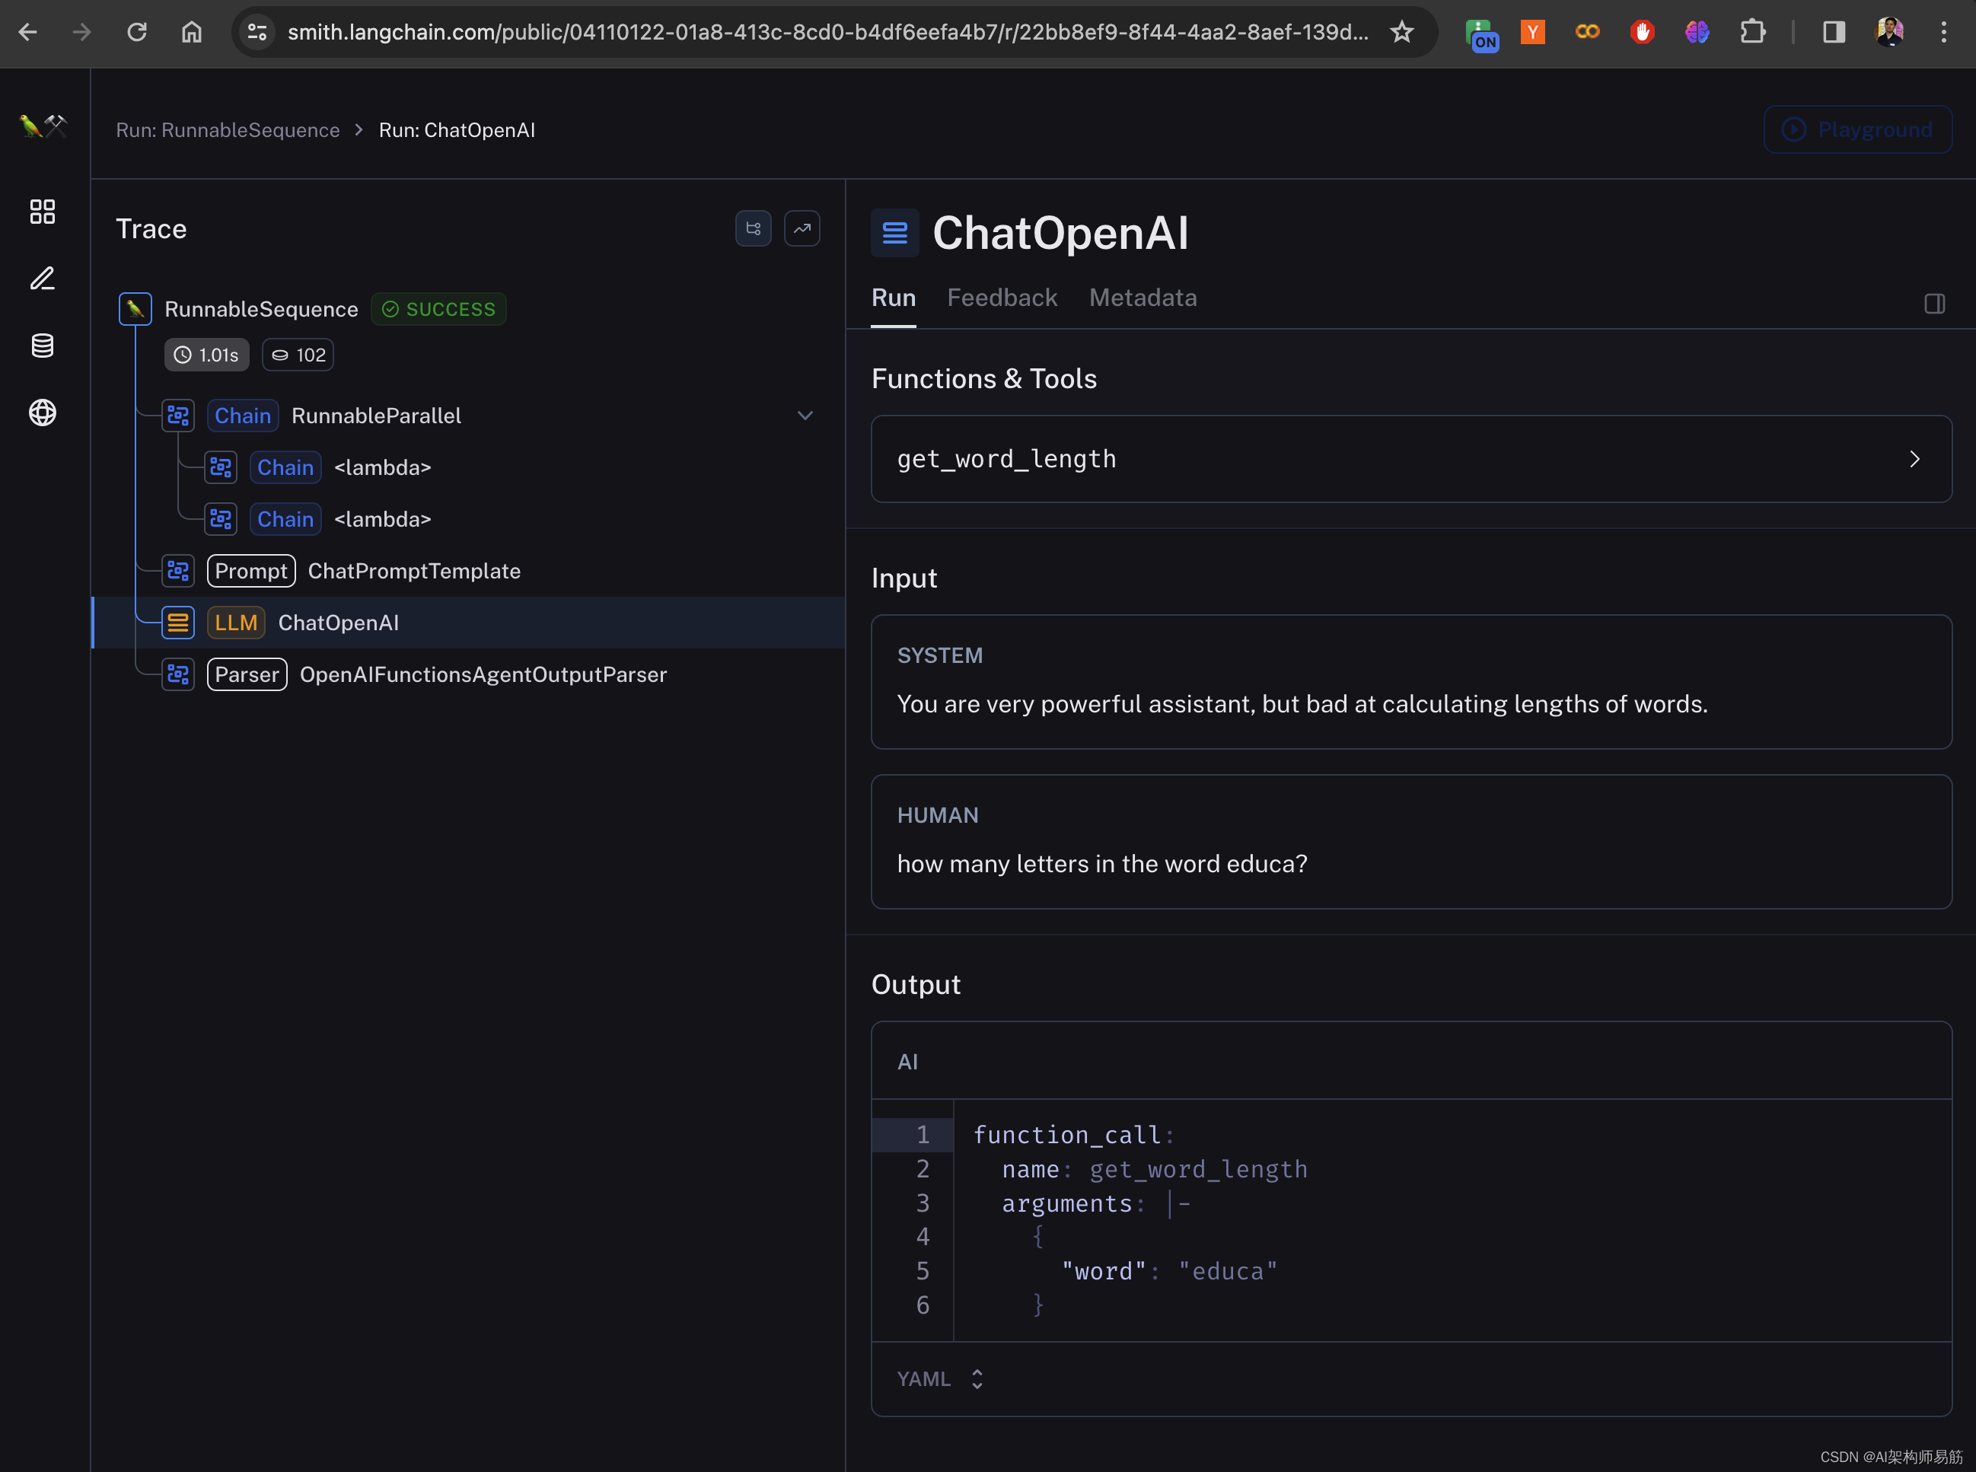1976x1472 pixels.
Task: Toggle the right detail panel layout icon
Action: (x=1934, y=304)
